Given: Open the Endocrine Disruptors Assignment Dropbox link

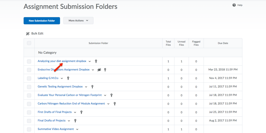Looking at the screenshot, I should [63, 70].
